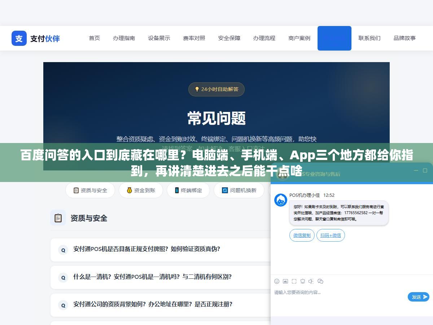
Task: Open the 办理流程 nav item
Action: click(264, 38)
